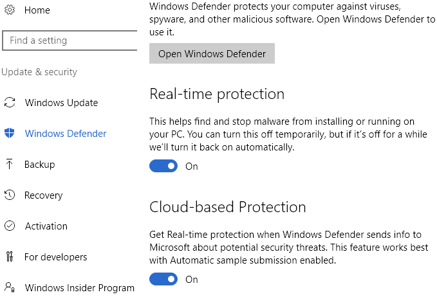Click the Recovery clock-arrow icon

pyautogui.click(x=9, y=195)
